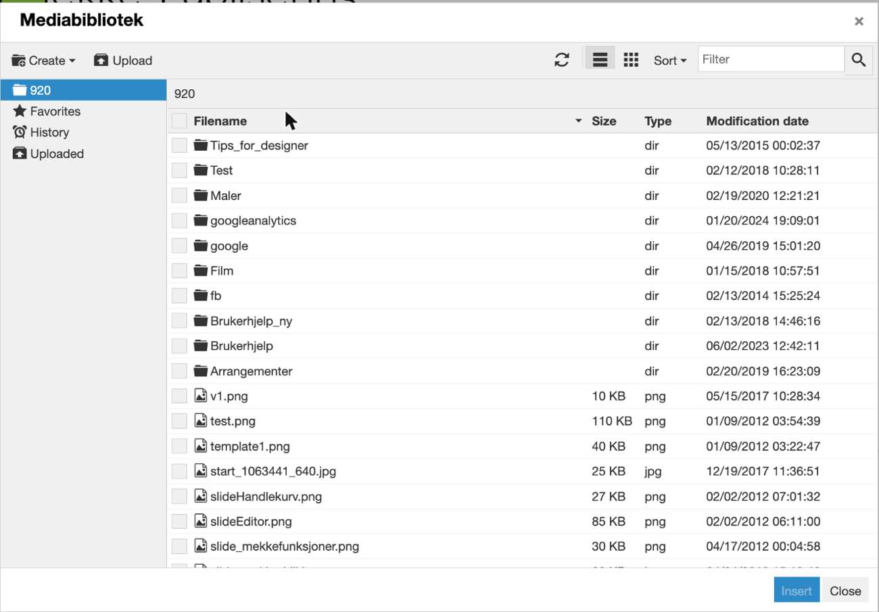The image size is (879, 612).
Task: Select checkbox next to google folder
Action: (x=179, y=246)
